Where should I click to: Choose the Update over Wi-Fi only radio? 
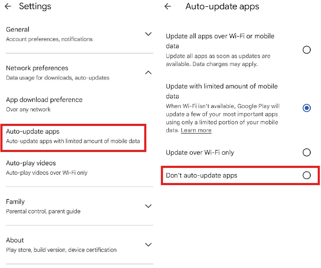click(307, 152)
